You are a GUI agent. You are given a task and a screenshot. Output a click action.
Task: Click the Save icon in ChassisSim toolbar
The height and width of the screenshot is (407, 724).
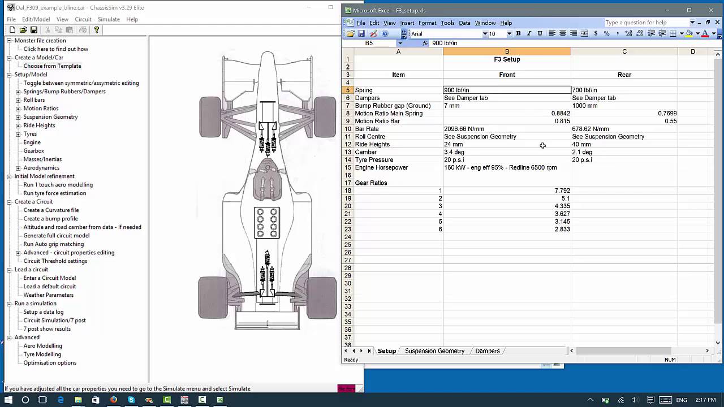[34, 30]
